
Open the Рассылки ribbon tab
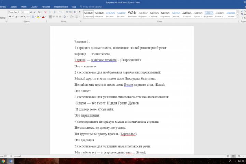coord(46,7)
